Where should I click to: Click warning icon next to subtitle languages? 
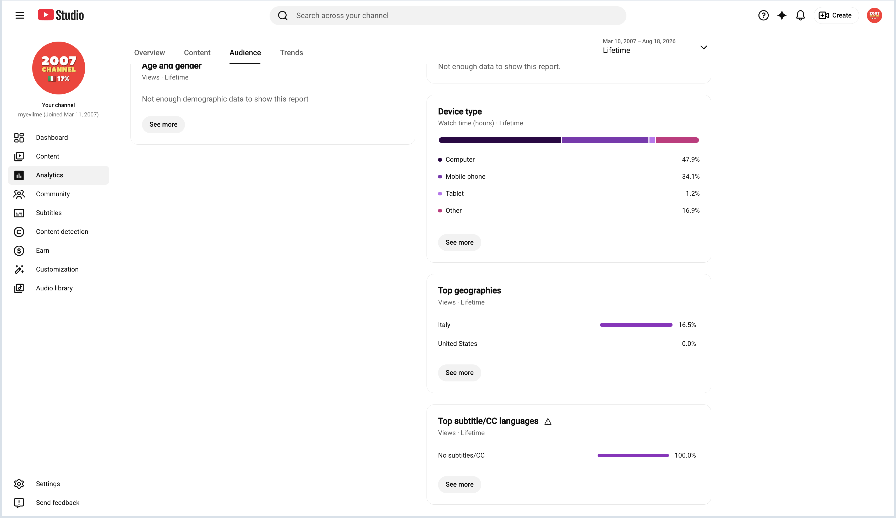click(548, 421)
